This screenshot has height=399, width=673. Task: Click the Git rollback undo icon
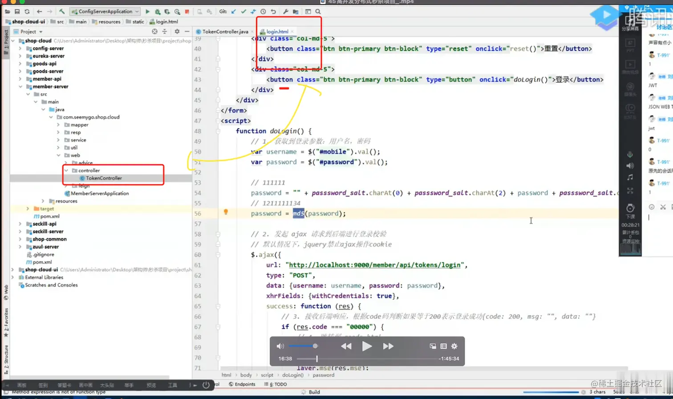[273, 12]
